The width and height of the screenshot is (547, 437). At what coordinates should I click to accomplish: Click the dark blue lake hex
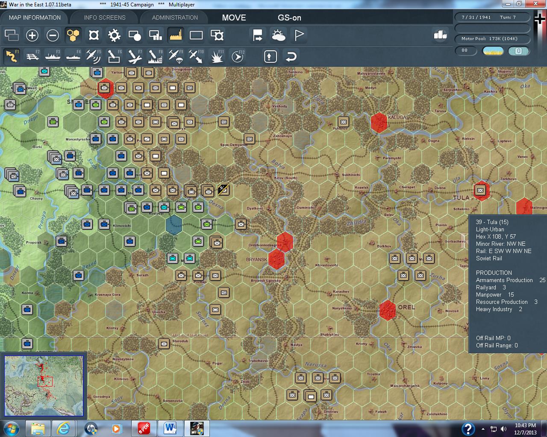click(174, 225)
